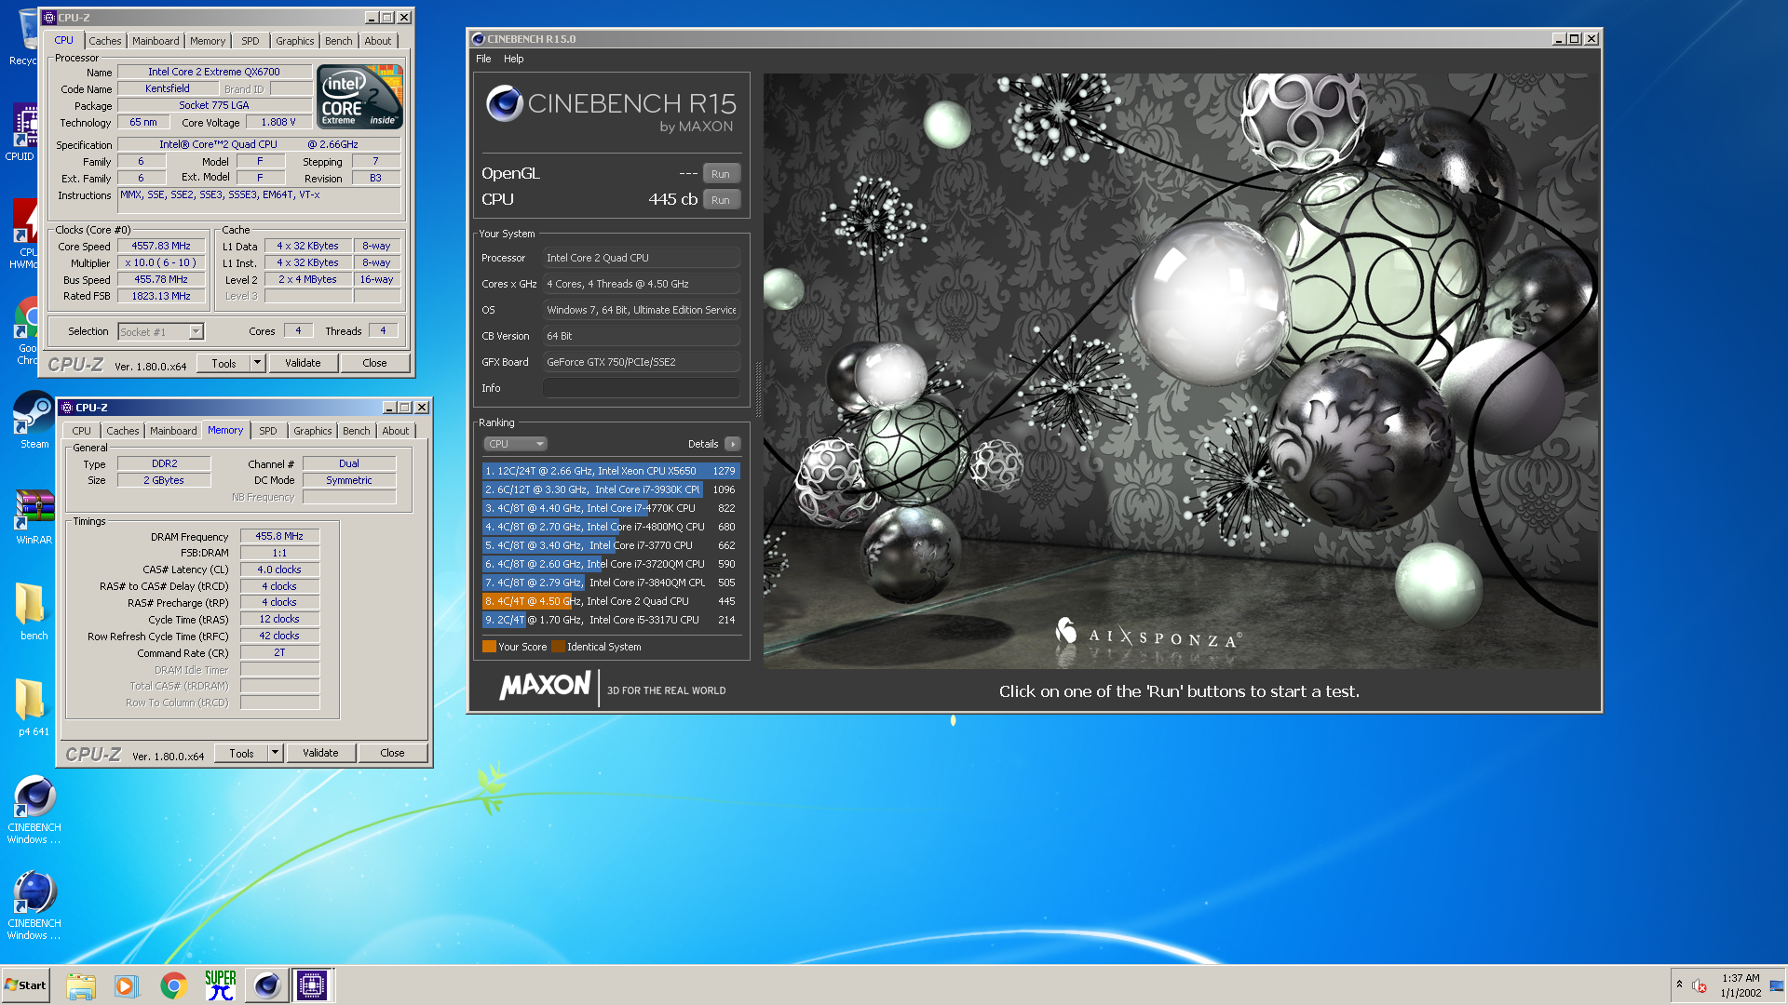Expand the Tools dropdown arrow in top CPU-Z

258,363
